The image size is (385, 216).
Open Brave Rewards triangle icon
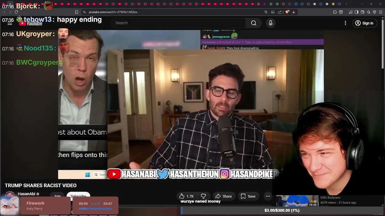pos(294,12)
